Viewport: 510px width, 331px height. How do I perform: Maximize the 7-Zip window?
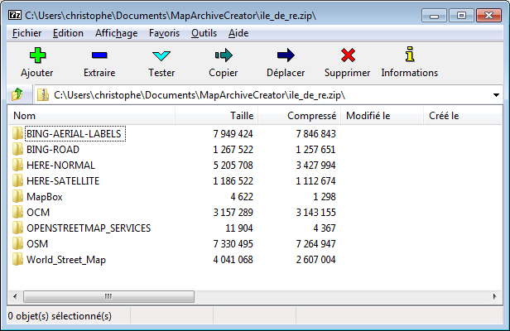(461, 15)
